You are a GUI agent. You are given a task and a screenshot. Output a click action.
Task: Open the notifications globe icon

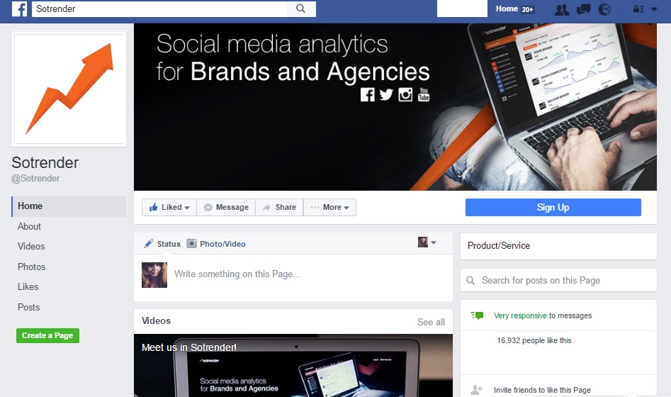(x=604, y=9)
